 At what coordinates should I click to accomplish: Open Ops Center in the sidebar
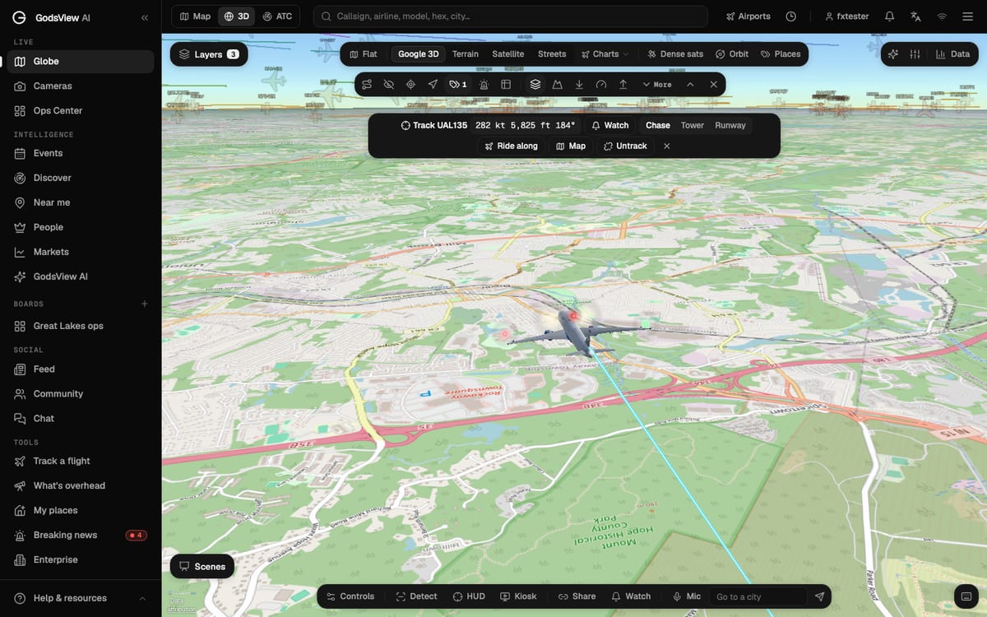[x=81, y=110]
